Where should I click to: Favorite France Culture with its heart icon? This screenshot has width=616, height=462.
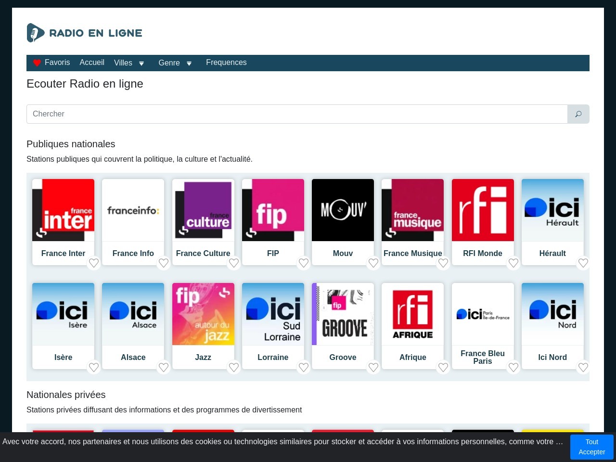pyautogui.click(x=234, y=263)
